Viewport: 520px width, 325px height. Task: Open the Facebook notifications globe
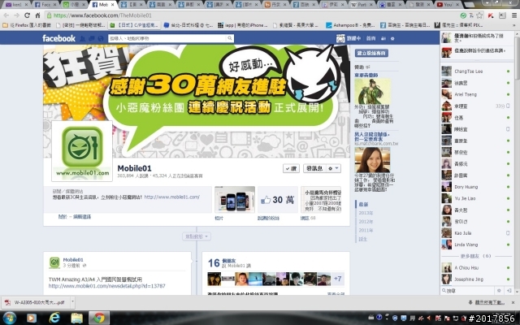pyautogui.click(x=101, y=38)
